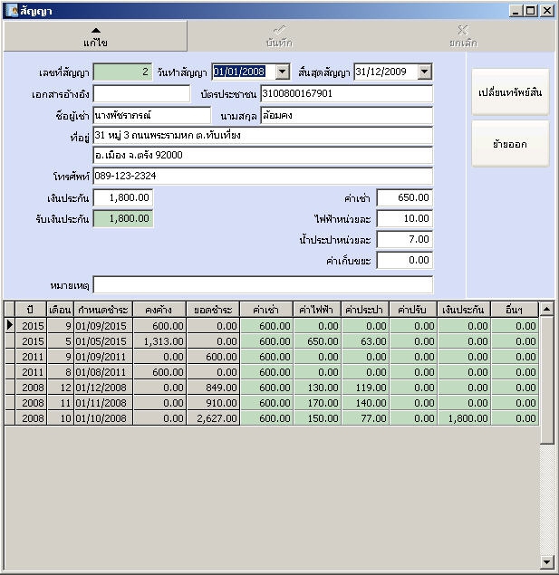
Task: Click electricity cell 170.00
Action: [x=317, y=403]
